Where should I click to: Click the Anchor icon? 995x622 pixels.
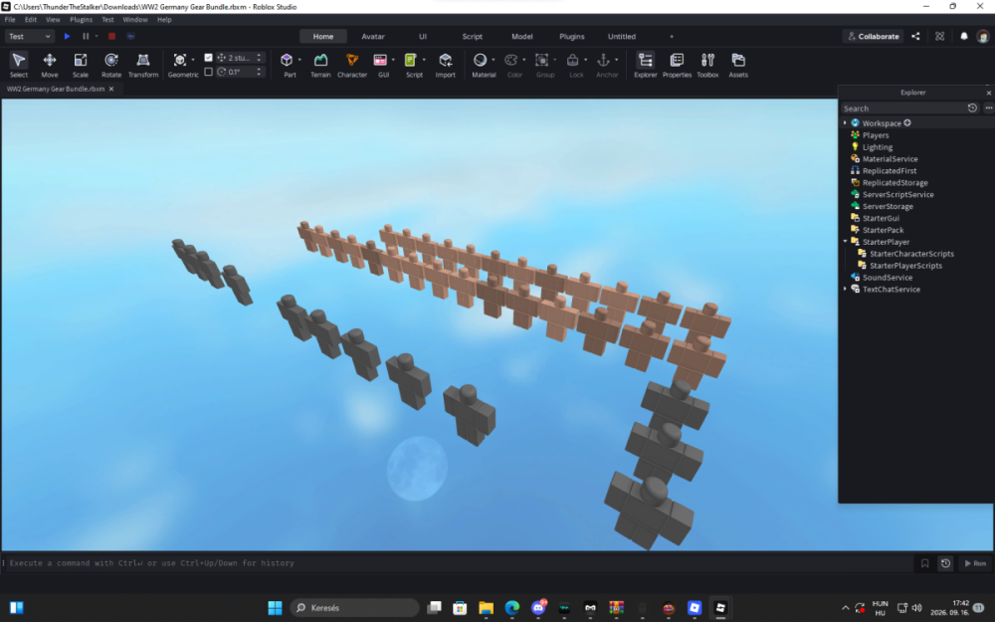coord(604,61)
